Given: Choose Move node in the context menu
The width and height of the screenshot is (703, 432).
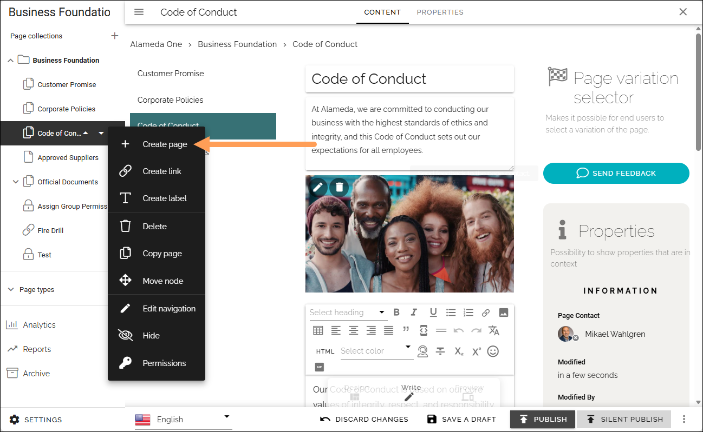Looking at the screenshot, I should (x=157, y=281).
